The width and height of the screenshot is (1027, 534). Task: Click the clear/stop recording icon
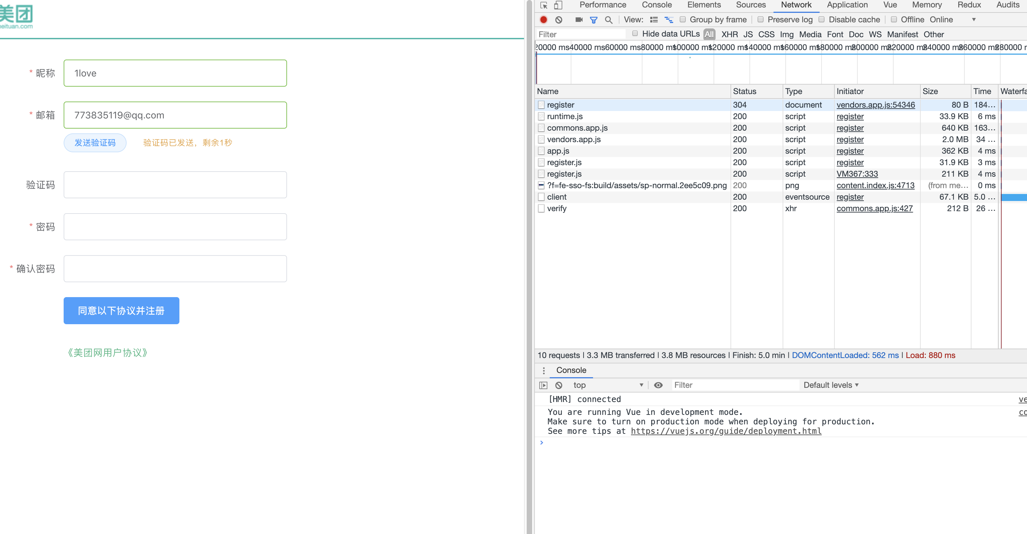[x=557, y=20]
